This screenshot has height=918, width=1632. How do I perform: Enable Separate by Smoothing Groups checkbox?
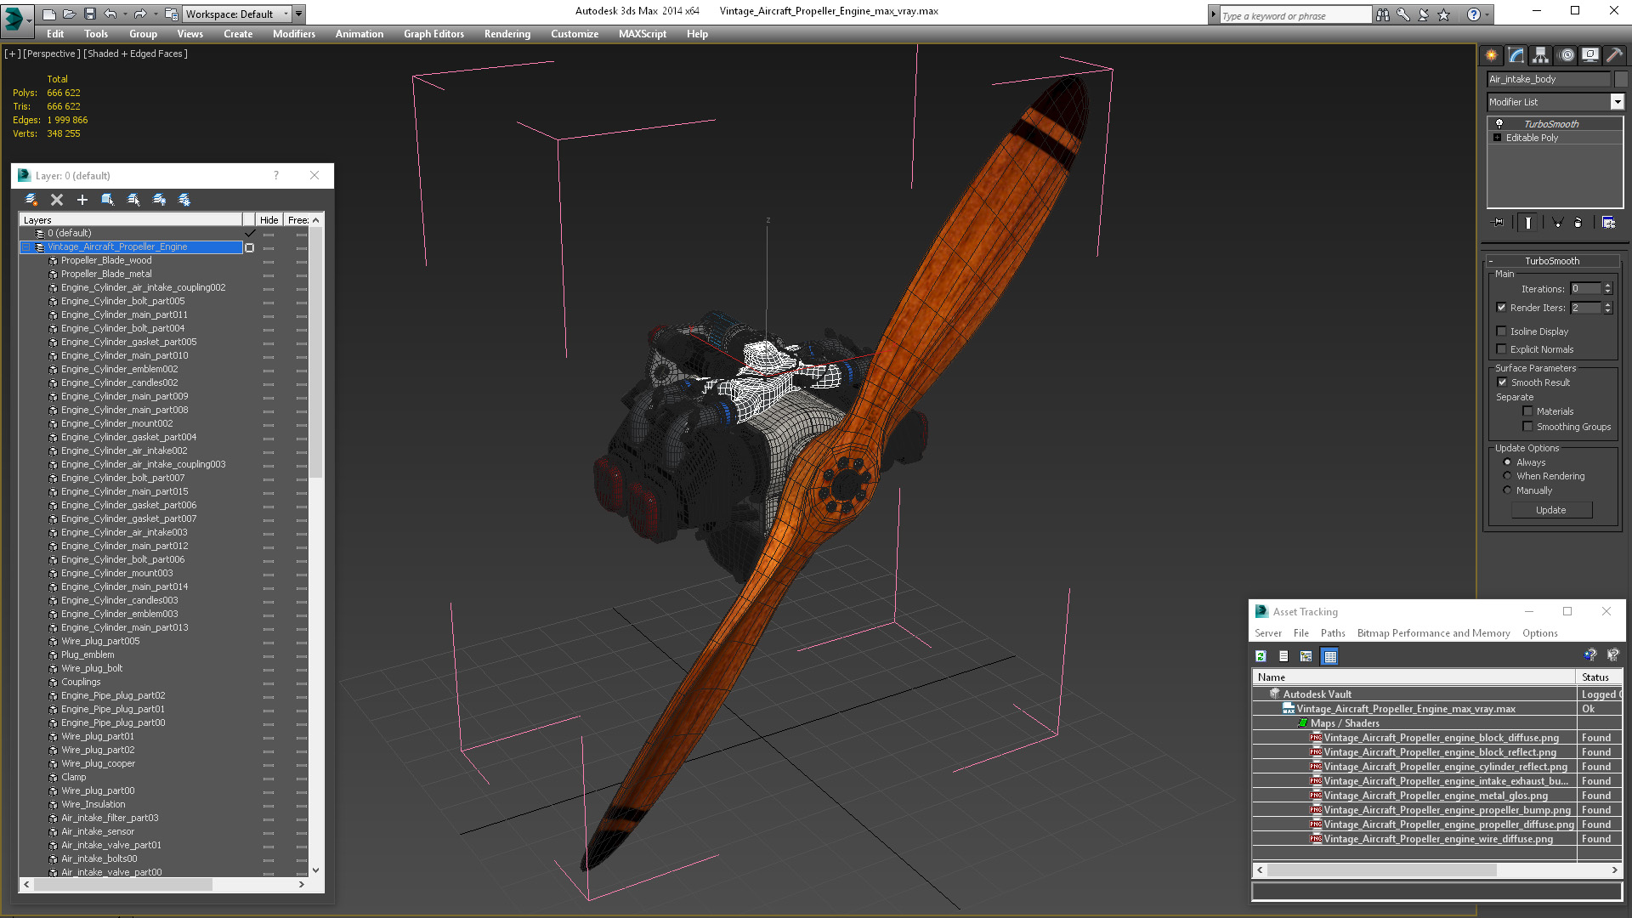1527,427
